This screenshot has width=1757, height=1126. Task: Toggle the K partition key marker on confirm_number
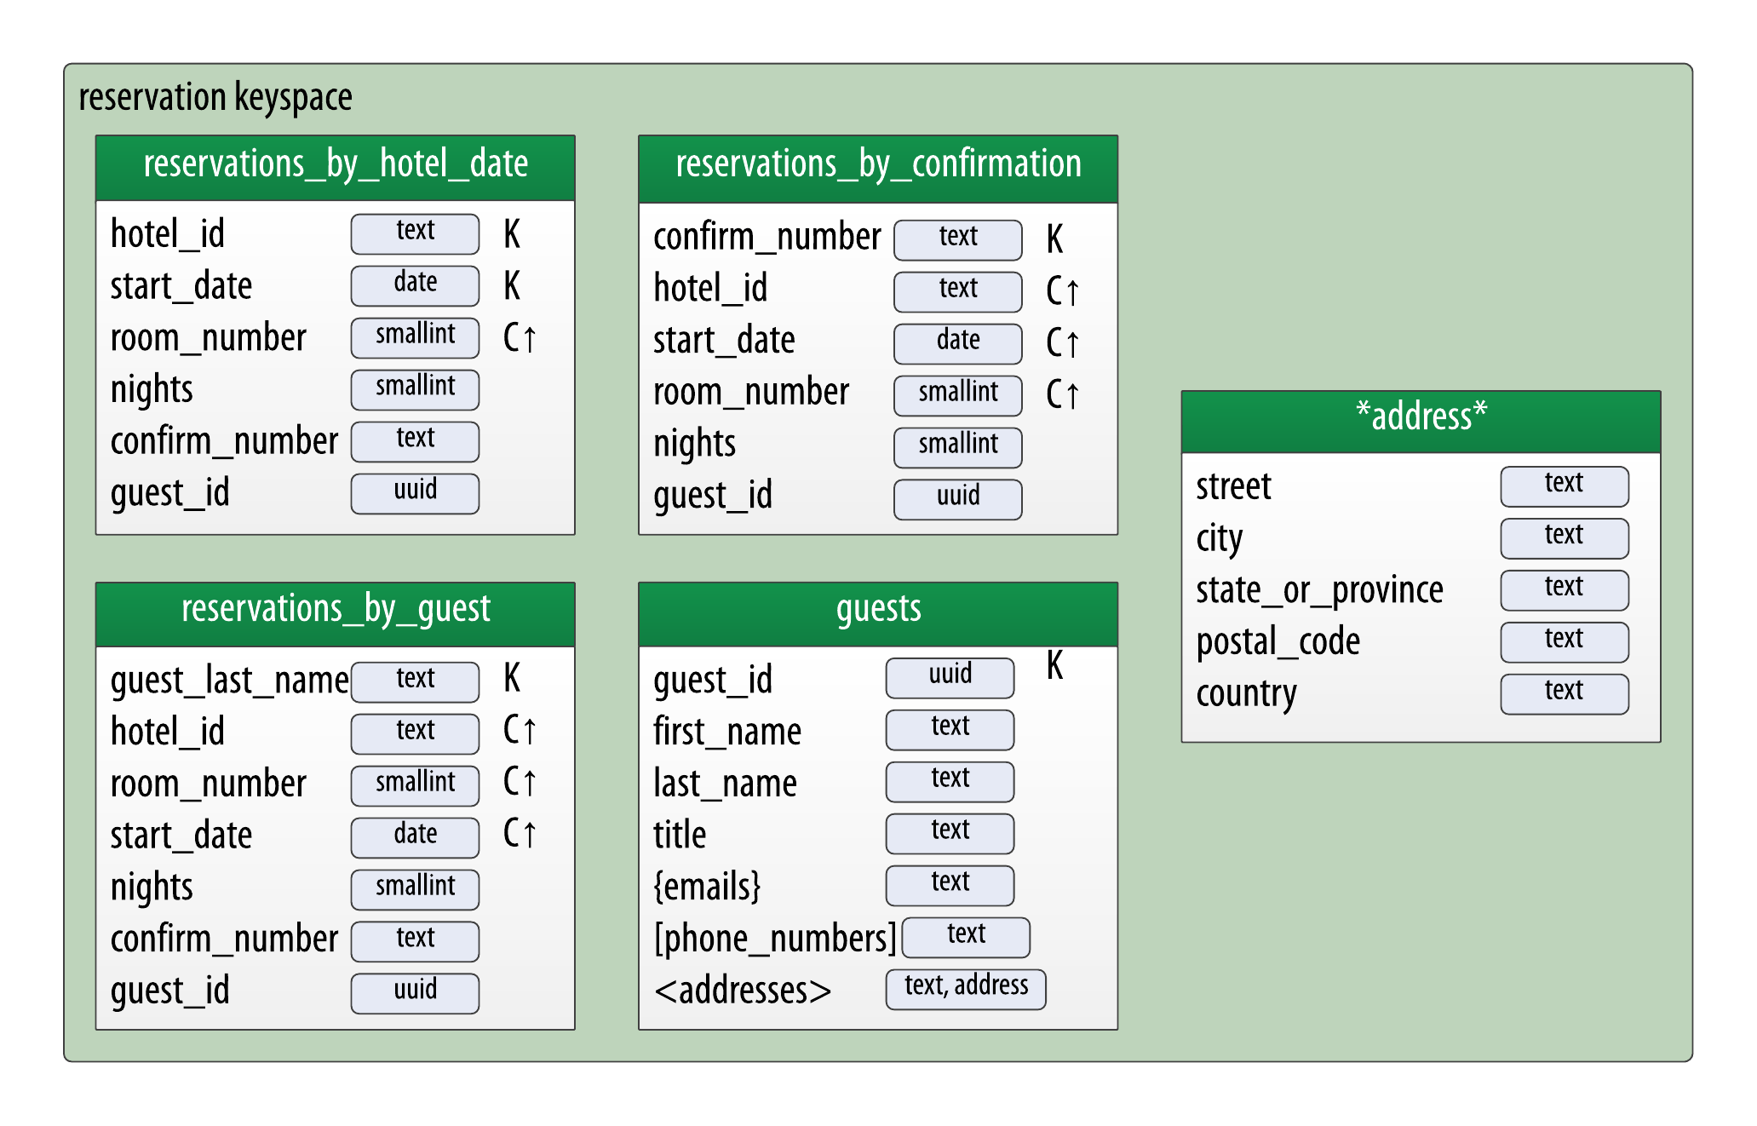point(1054,238)
